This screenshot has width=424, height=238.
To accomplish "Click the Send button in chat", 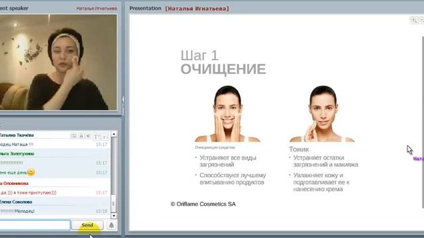I will (x=87, y=225).
